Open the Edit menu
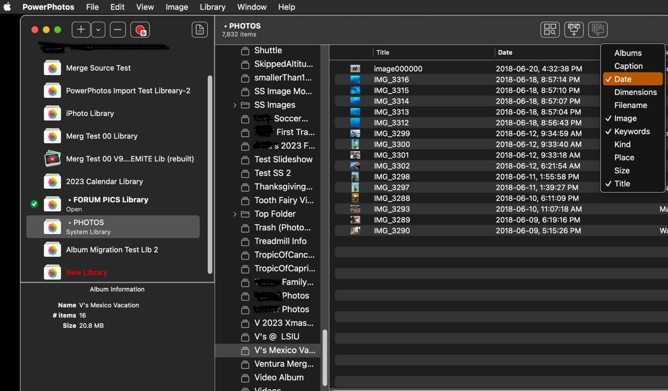This screenshot has width=668, height=391. point(118,7)
